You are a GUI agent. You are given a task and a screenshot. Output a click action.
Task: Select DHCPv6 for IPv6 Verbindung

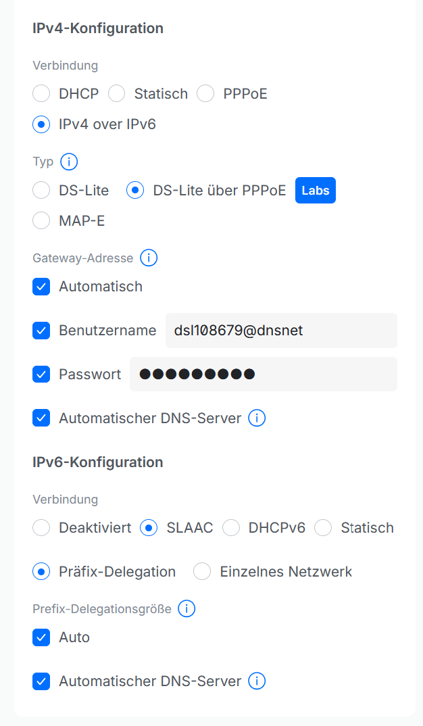coord(231,528)
